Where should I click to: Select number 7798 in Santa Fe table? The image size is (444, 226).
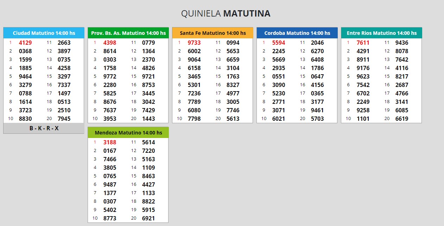(x=194, y=119)
